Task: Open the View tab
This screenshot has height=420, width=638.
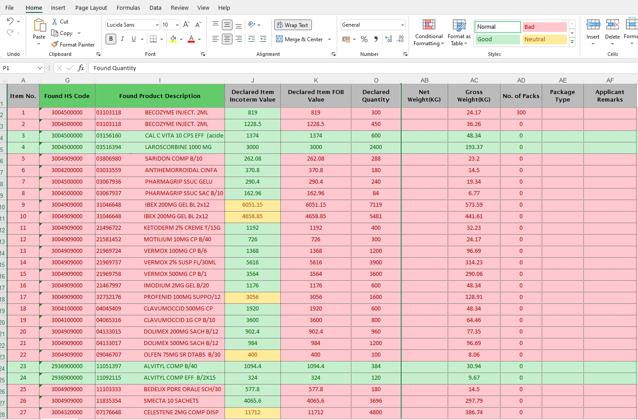Action: pos(203,8)
